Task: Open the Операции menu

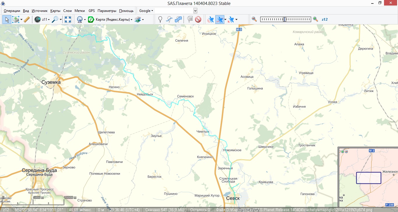Action: (12, 11)
